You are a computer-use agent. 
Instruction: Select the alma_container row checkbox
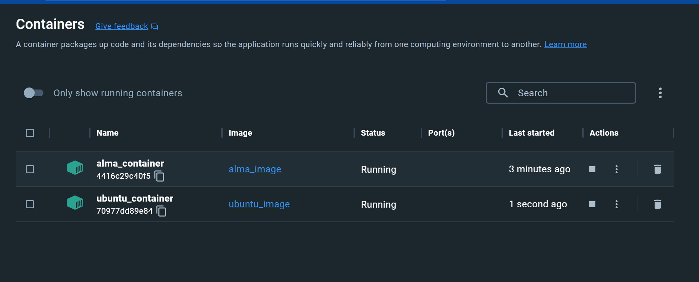point(30,169)
